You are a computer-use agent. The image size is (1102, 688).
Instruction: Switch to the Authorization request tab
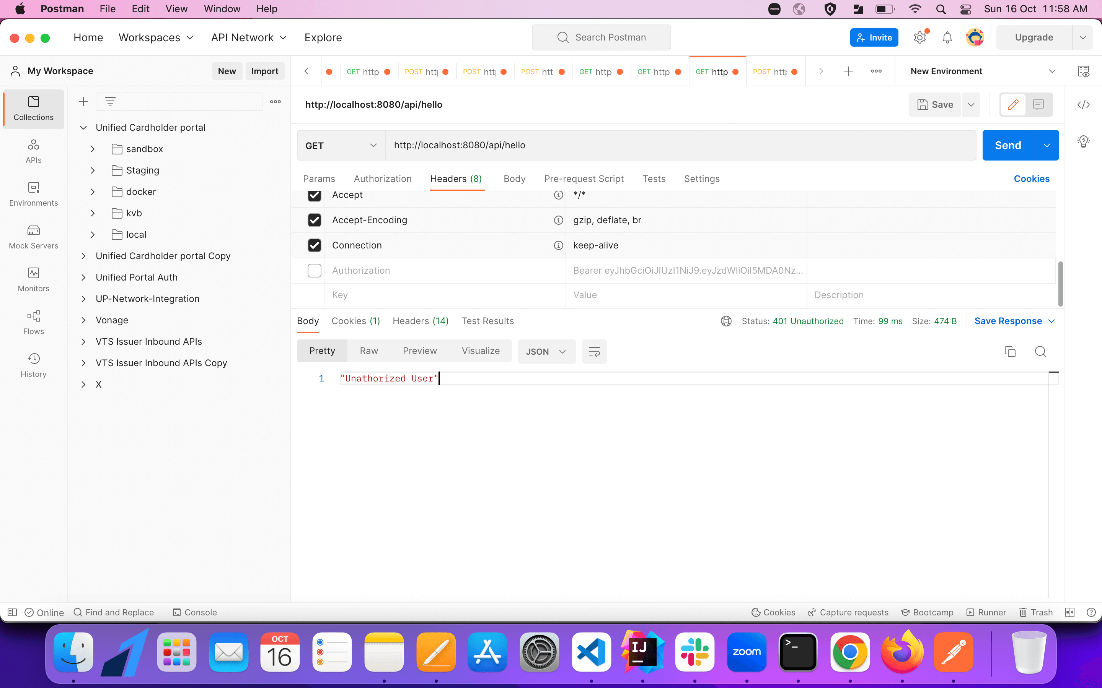click(x=383, y=179)
